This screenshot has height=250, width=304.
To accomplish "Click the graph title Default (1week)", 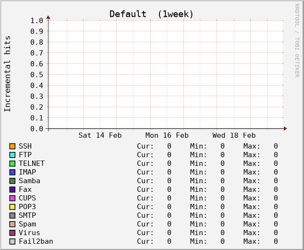I will coord(151,14).
